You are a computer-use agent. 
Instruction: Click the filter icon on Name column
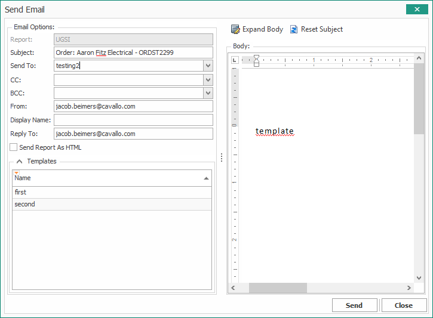(x=16, y=172)
